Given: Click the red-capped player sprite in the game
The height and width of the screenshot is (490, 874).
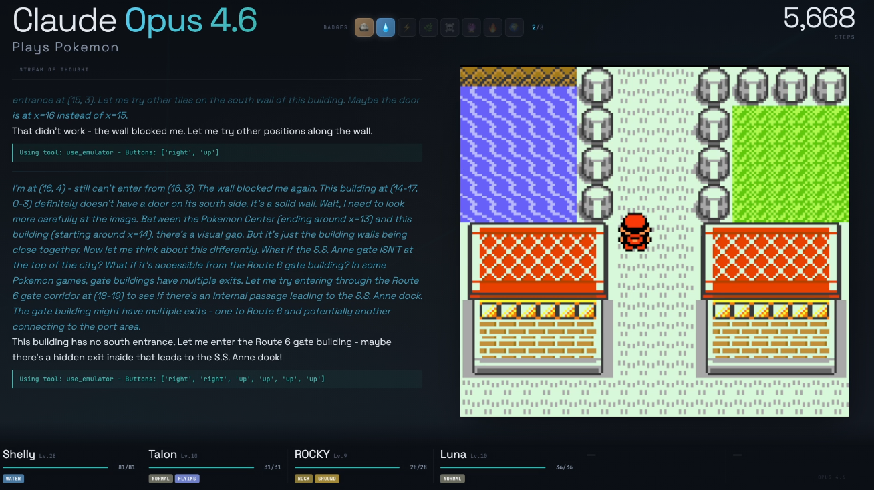Looking at the screenshot, I should tap(634, 232).
